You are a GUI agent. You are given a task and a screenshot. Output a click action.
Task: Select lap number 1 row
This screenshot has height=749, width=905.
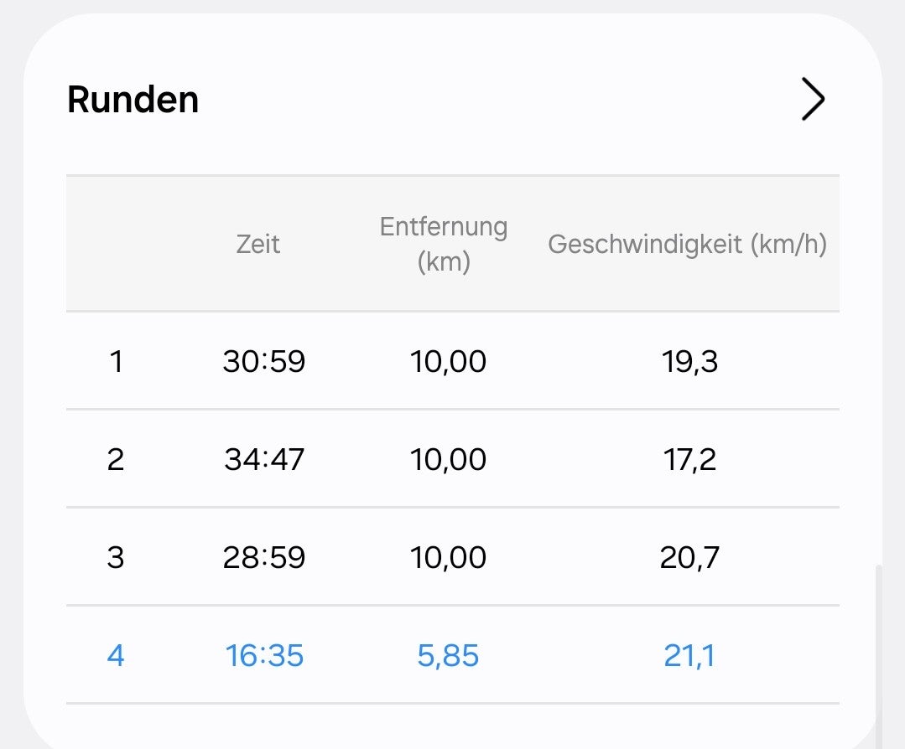[116, 362]
